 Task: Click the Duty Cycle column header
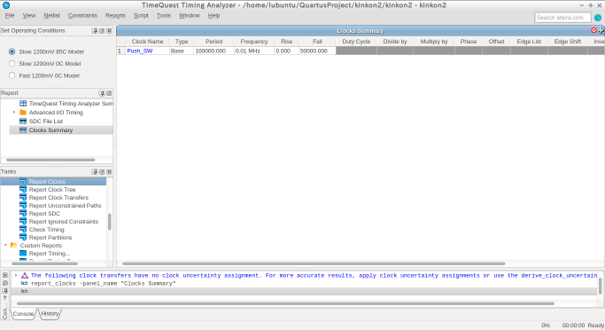click(356, 42)
